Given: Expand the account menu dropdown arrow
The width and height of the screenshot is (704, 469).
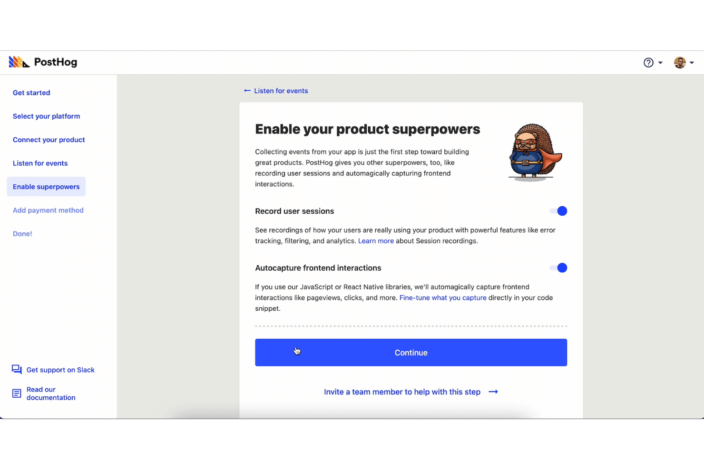Looking at the screenshot, I should (692, 63).
